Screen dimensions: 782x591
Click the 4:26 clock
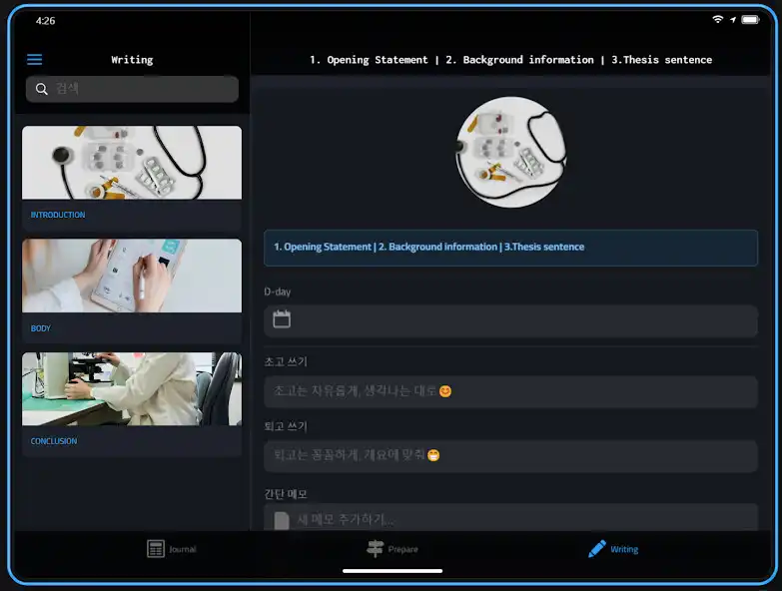(x=45, y=20)
